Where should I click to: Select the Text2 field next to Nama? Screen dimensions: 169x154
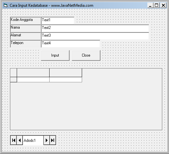tap(95, 28)
